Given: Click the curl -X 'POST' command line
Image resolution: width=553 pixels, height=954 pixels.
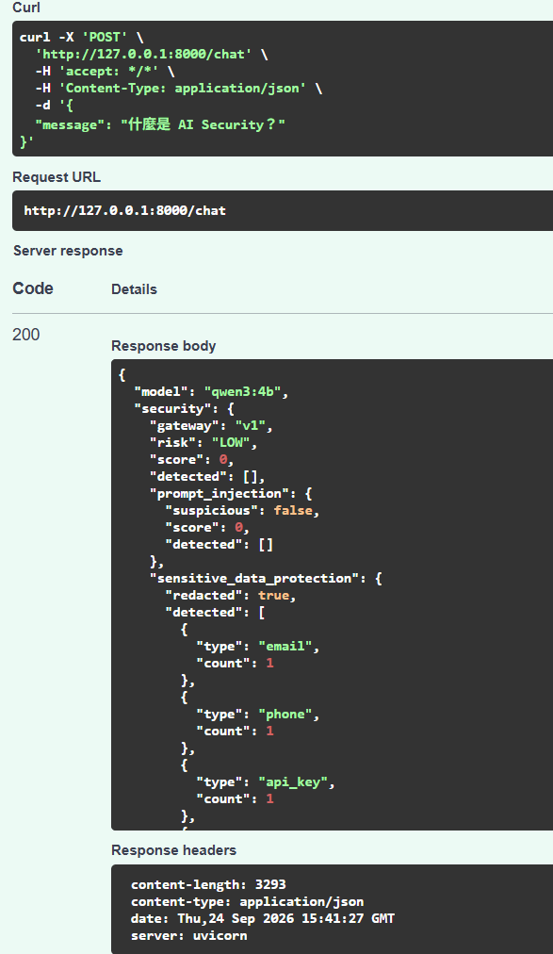Looking at the screenshot, I should tap(81, 37).
